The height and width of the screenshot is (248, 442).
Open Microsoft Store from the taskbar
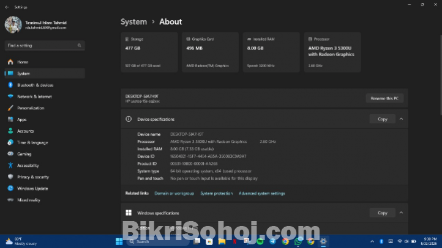(209, 241)
